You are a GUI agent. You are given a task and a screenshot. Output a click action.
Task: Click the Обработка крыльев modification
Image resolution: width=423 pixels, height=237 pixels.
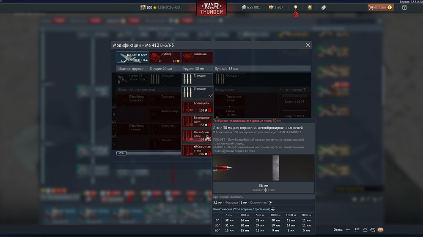point(132,129)
